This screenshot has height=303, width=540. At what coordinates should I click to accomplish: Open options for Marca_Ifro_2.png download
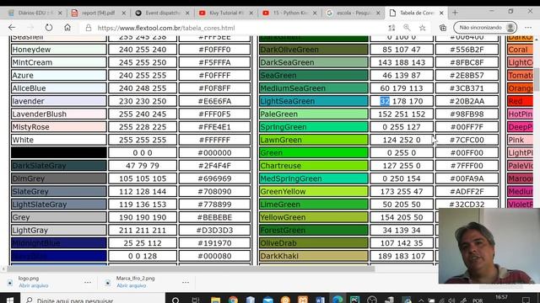coord(186,282)
